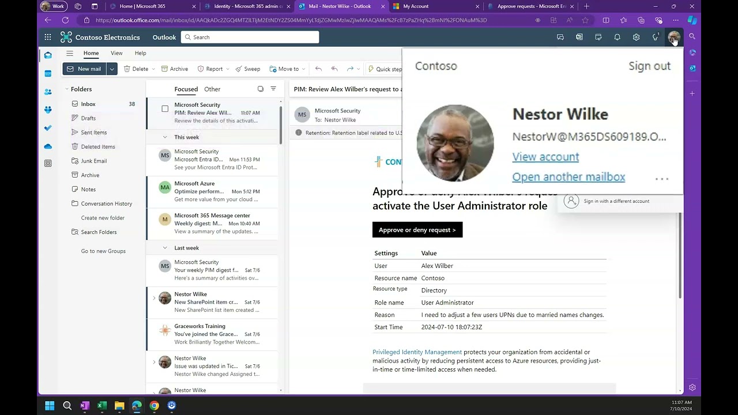Screen dimensions: 738x415
Task: Switch to the My Account browser tab
Action: 435,6
